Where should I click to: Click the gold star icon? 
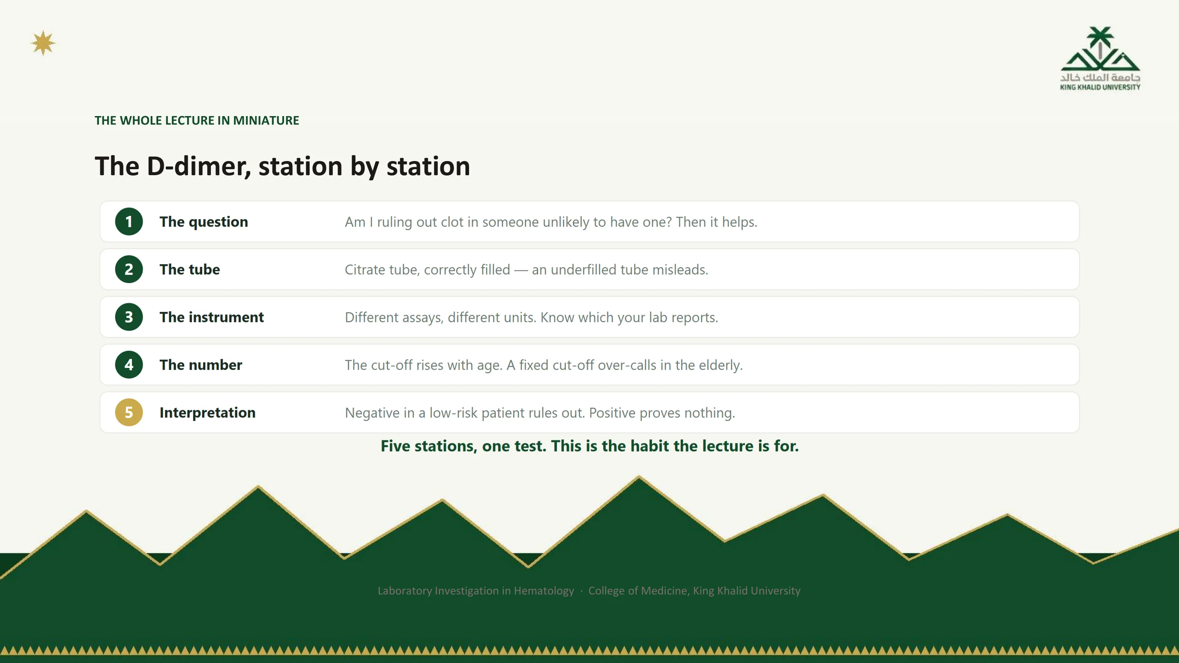click(43, 43)
